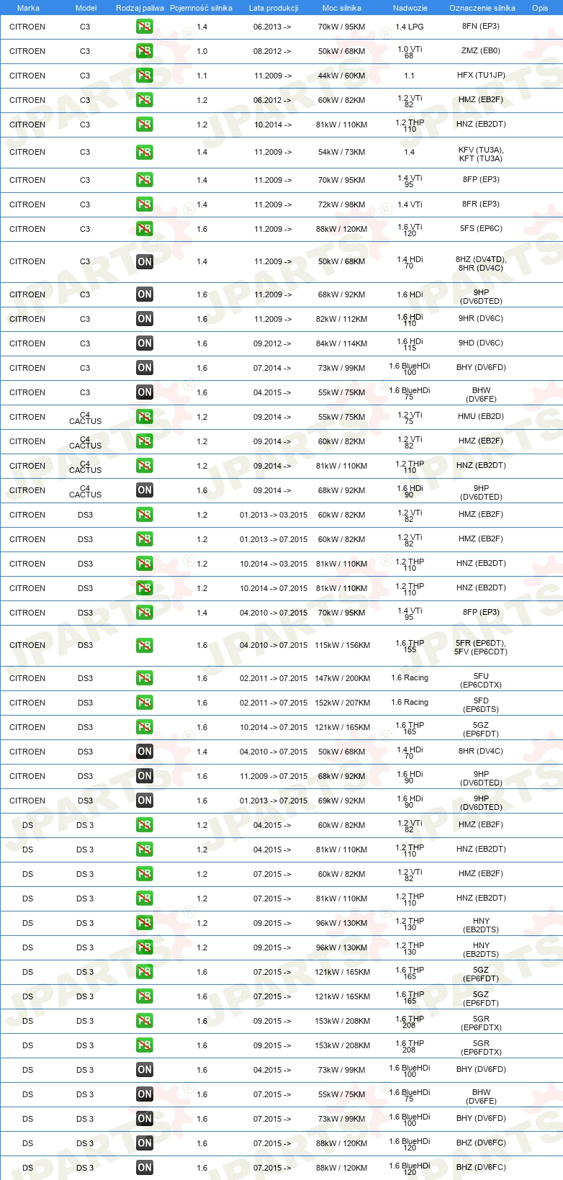Screen dimensions: 563x1180
Task: Click the ON icon for the C3 BHY (DV6FD) row
Action: point(145,368)
